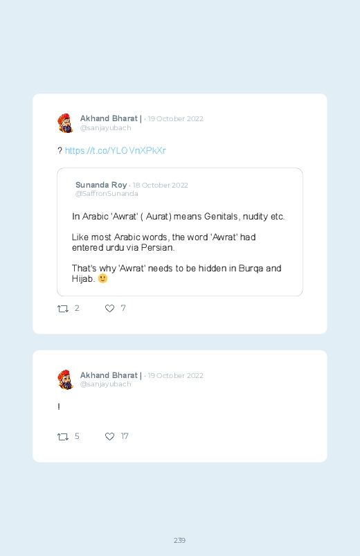Click the 18 October 2022 date on the quoted tweet
This screenshot has height=556, width=360.
pyautogui.click(x=161, y=185)
